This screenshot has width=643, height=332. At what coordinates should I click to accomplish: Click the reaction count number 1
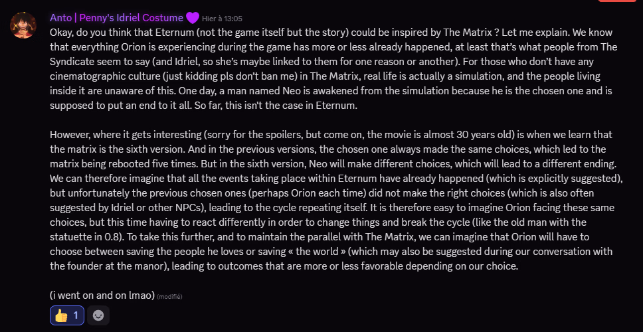(76, 315)
